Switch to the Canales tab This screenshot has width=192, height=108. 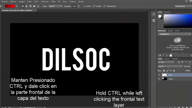point(167,59)
